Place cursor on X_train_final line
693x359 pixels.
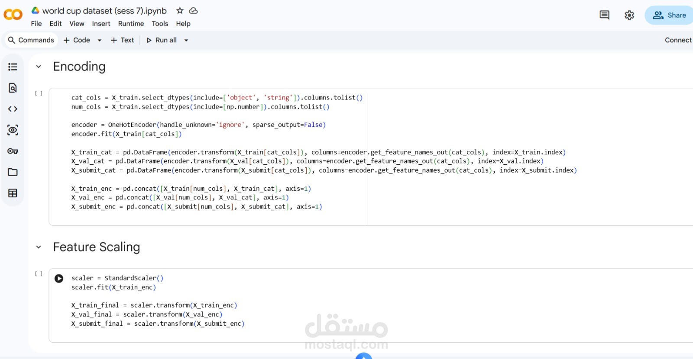154,305
